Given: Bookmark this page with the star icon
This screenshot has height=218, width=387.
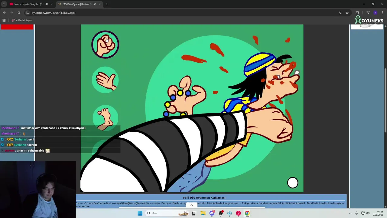Looking at the screenshot, I should 347,13.
